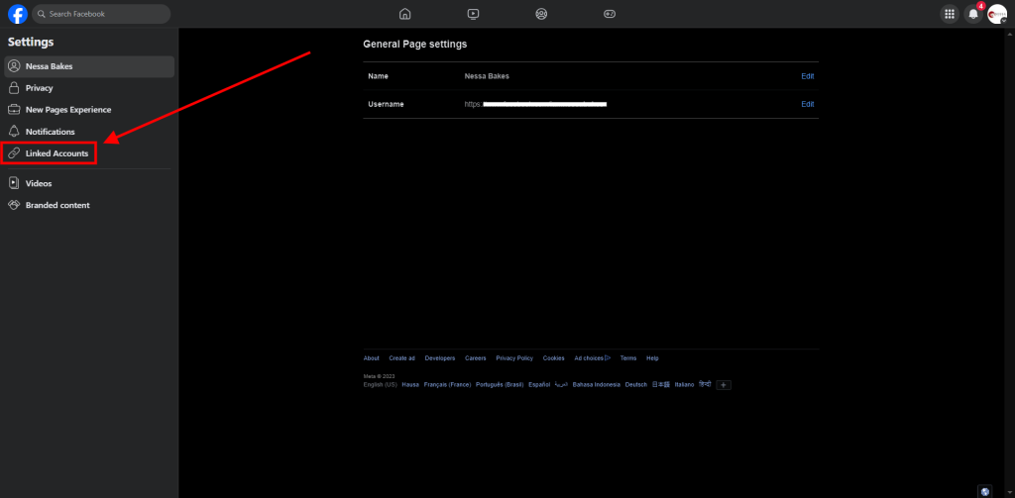The width and height of the screenshot is (1015, 498).
Task: Focus the Search Facebook field
Action: click(x=101, y=14)
